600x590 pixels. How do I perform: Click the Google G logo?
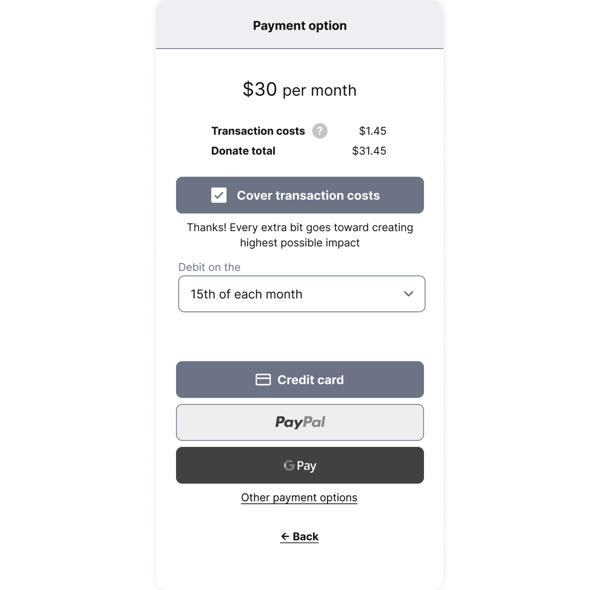[x=289, y=465]
